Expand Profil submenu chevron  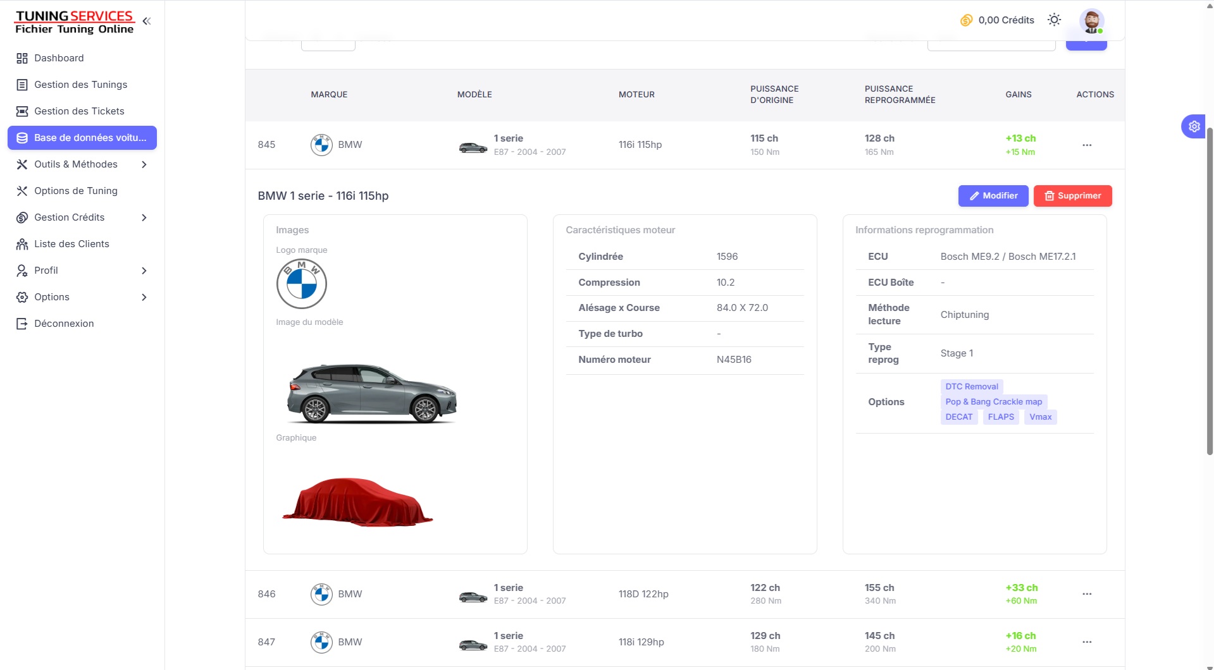pos(144,271)
